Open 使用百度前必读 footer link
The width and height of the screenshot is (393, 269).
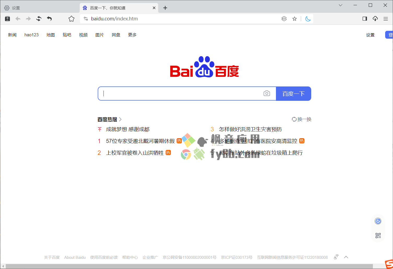pos(104,257)
